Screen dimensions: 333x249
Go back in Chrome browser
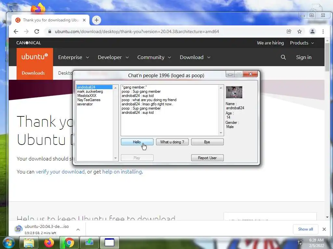point(16,31)
